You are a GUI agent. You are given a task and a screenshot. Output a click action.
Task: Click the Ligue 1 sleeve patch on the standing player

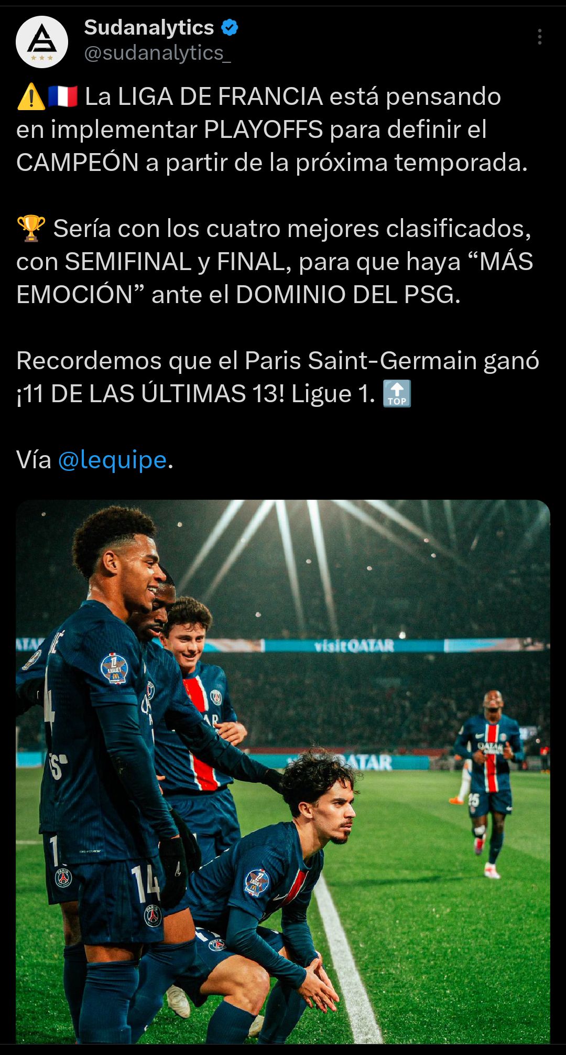pos(114,668)
